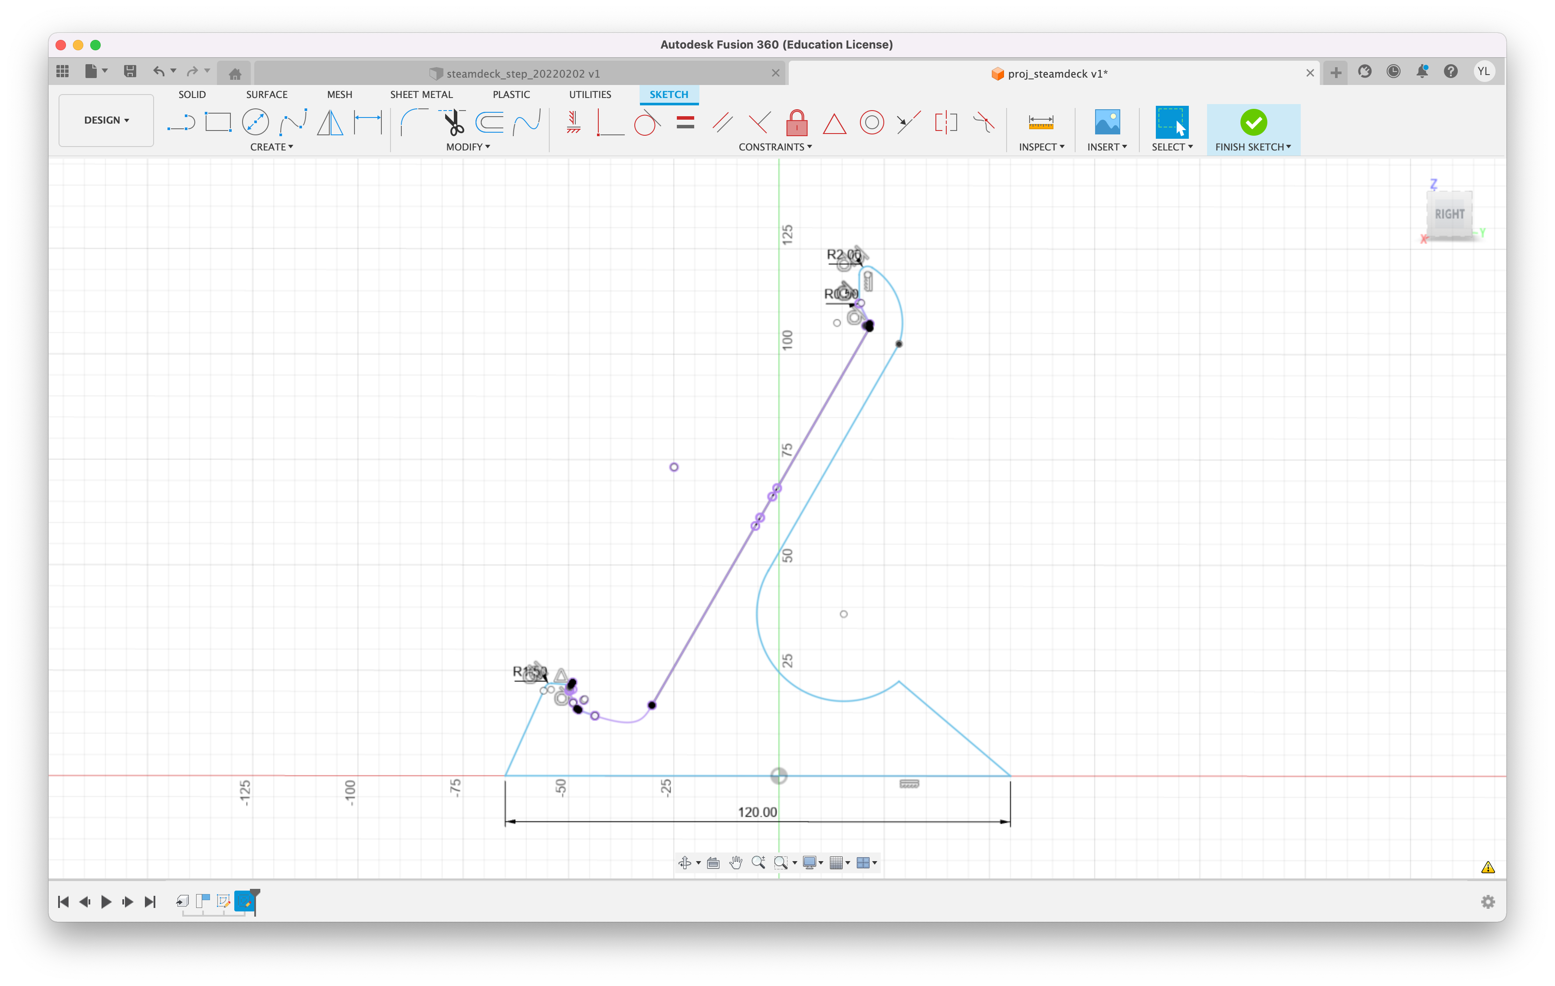Select the Offset tool
This screenshot has height=986, width=1555.
click(x=489, y=122)
